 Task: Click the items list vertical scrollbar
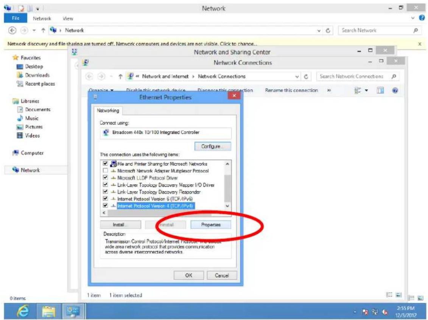pos(227,185)
